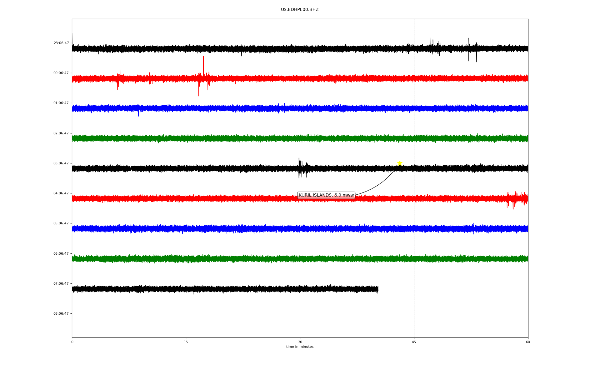
Task: Click the 04:06:47 time label
Action: (x=61, y=193)
